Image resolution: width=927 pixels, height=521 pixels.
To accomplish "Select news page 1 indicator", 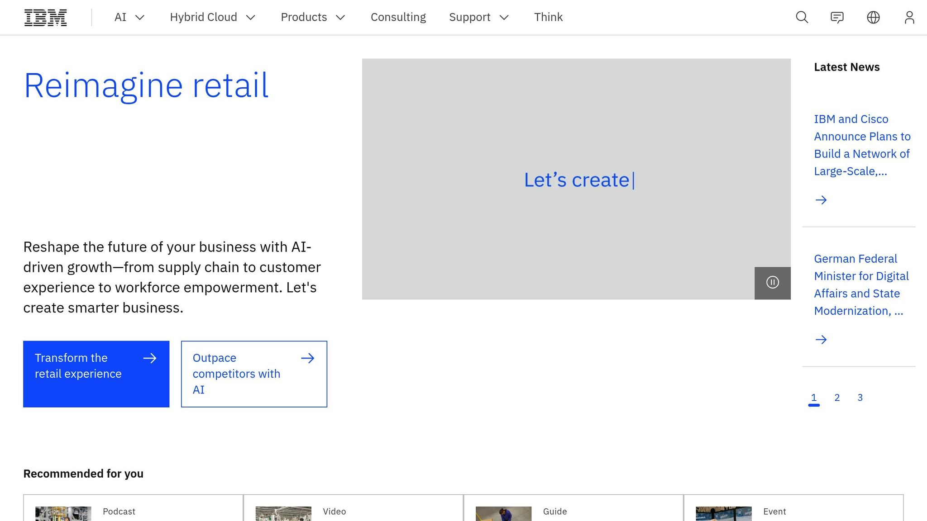I will pyautogui.click(x=813, y=398).
